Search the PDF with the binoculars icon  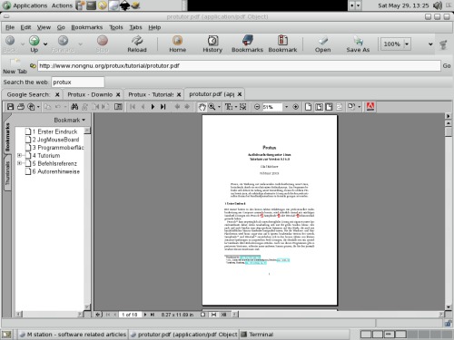[74, 107]
